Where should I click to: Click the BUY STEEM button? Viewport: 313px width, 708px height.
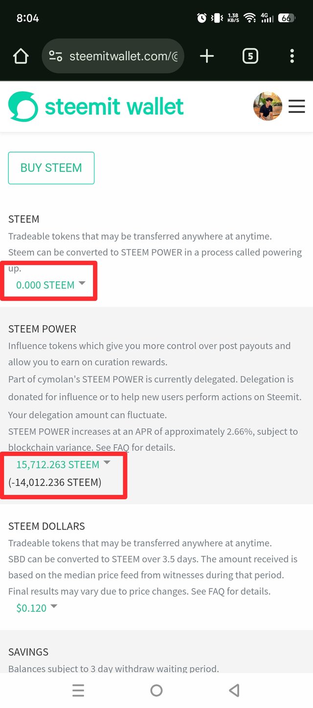(51, 168)
